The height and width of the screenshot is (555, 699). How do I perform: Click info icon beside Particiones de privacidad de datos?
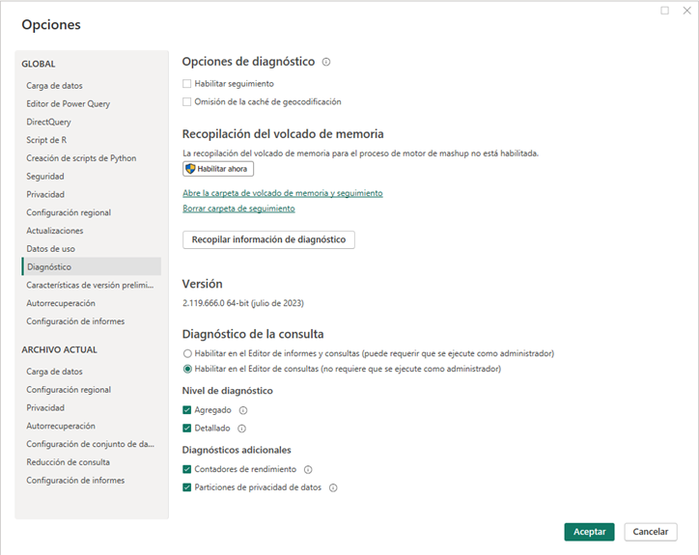tap(333, 487)
